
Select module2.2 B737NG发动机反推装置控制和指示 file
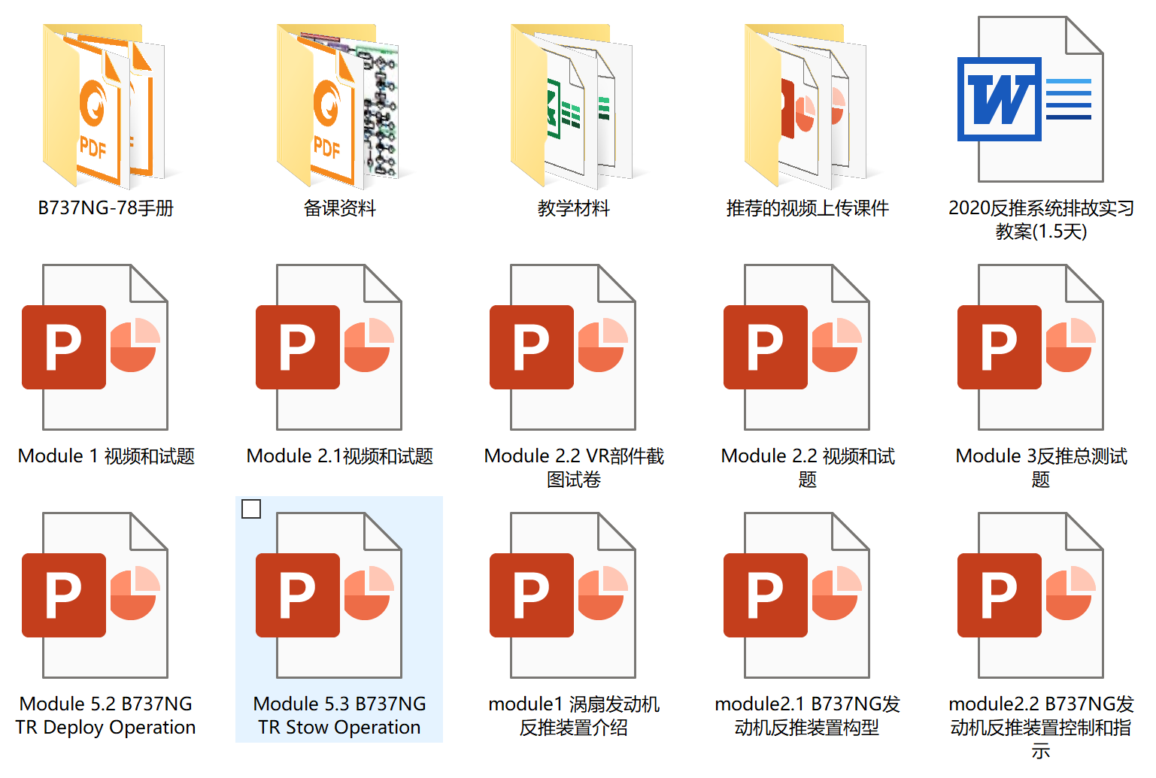click(x=1040, y=595)
